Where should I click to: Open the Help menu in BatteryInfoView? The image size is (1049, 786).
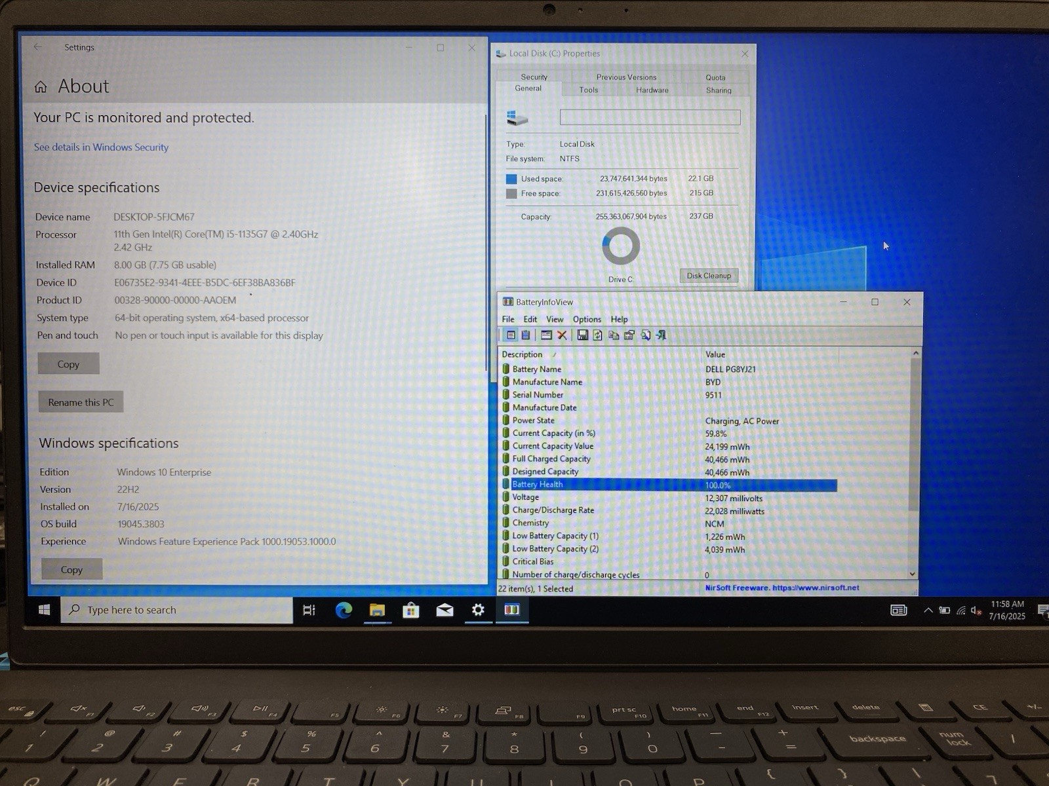point(620,319)
